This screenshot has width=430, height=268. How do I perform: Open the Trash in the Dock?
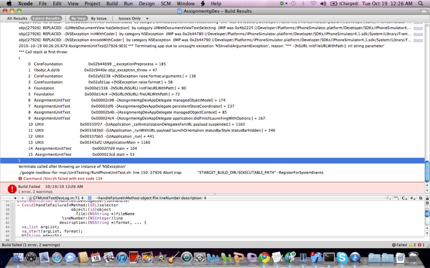click(414, 257)
